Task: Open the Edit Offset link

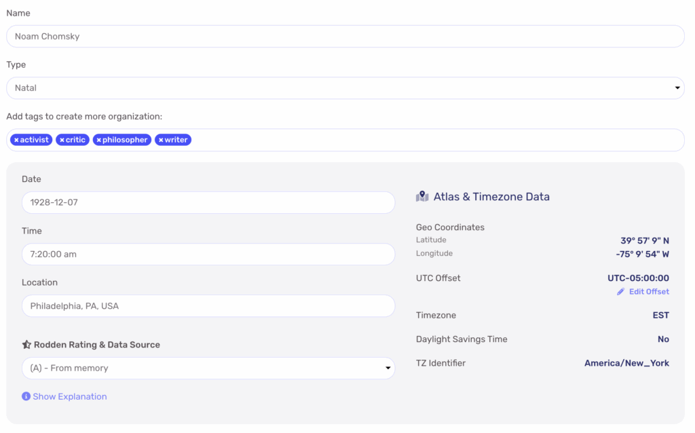Action: click(649, 292)
